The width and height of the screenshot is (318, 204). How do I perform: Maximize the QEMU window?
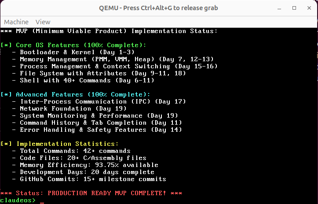[294, 8]
